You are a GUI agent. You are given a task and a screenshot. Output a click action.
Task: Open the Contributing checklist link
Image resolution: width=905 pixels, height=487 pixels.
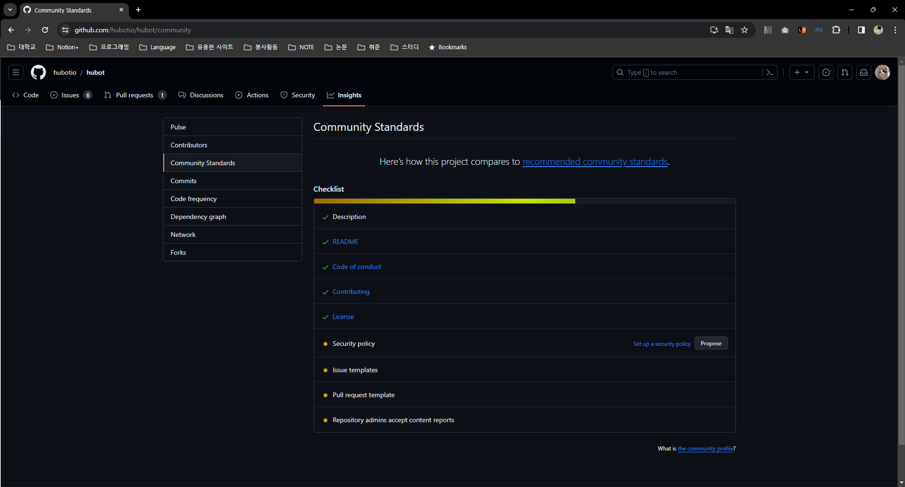coord(351,291)
